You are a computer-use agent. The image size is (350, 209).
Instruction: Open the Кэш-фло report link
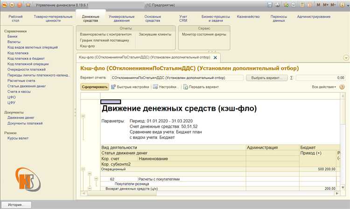(87, 46)
